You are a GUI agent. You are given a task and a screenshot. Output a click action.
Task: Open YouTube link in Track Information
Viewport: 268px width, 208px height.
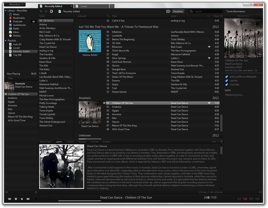pos(234,84)
